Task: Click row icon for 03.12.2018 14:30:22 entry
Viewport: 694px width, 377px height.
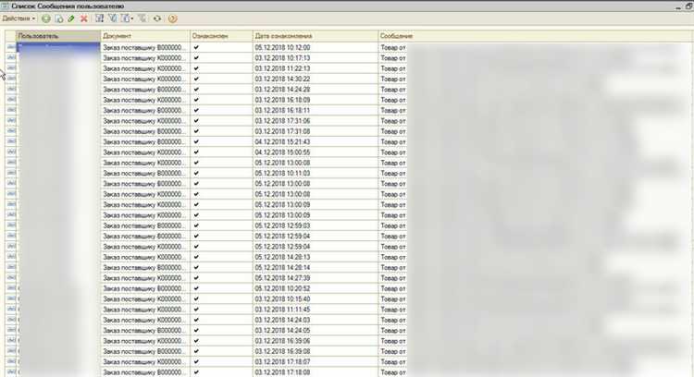Action: [x=11, y=79]
